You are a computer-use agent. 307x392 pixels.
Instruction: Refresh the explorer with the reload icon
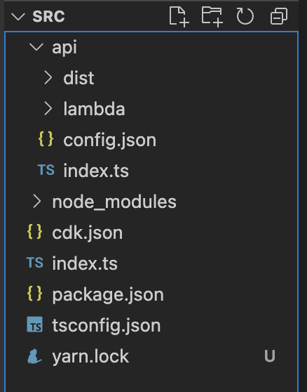click(x=245, y=16)
